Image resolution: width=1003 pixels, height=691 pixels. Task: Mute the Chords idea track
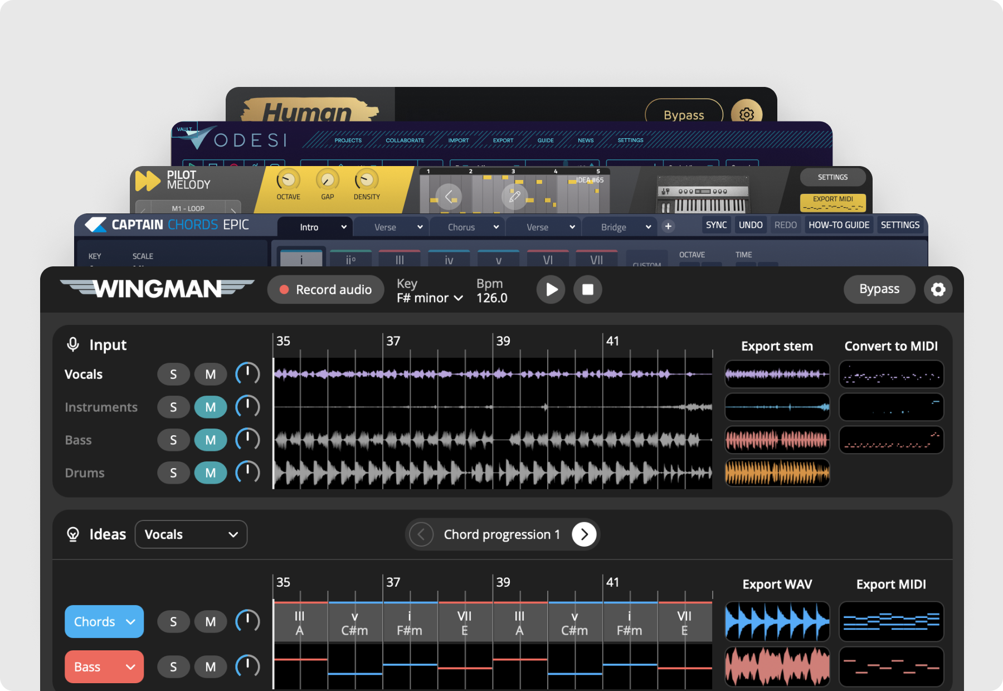pos(211,621)
